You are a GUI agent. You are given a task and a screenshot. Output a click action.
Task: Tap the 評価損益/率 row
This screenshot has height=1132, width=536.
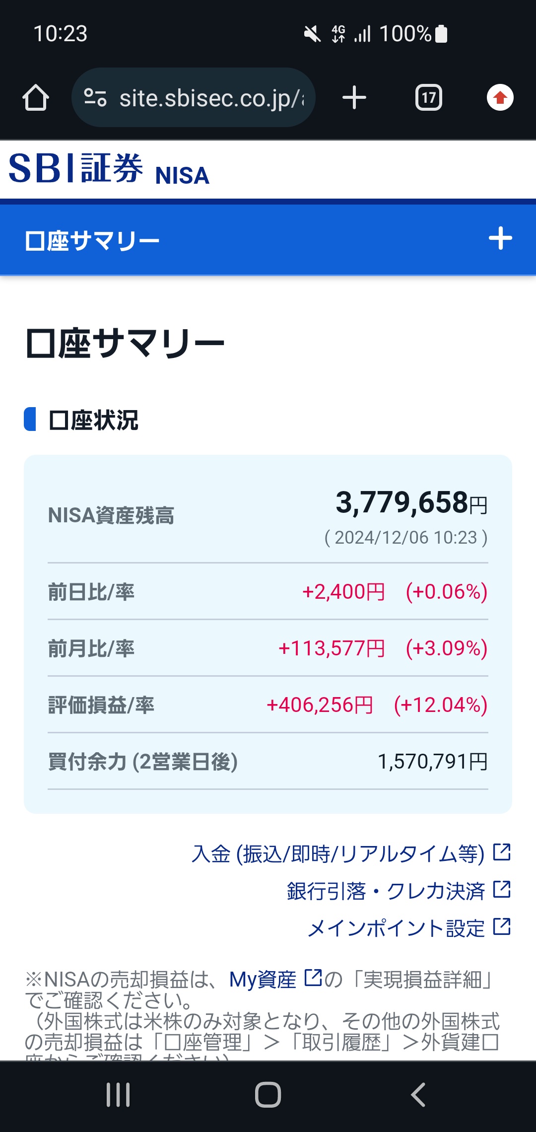(x=268, y=705)
